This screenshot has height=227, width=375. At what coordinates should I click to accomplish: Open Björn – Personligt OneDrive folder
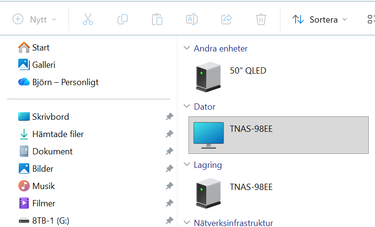click(58, 82)
